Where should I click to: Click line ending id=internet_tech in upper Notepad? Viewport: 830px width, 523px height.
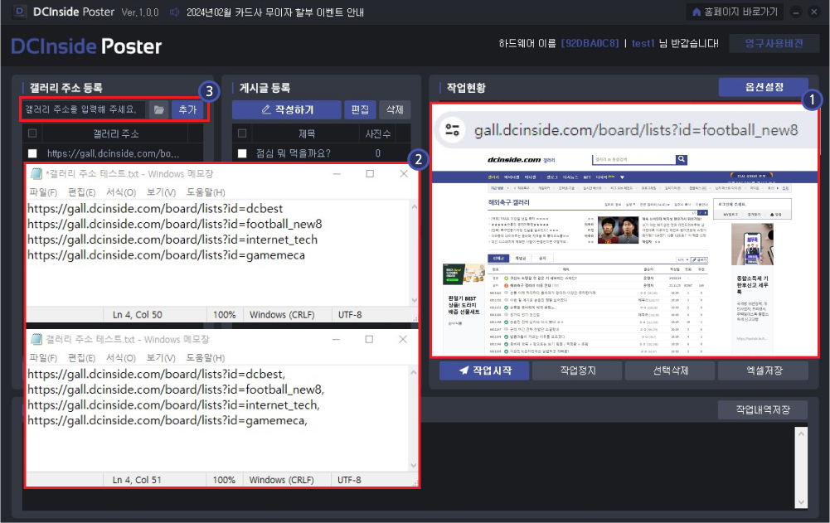pyautogui.click(x=172, y=240)
